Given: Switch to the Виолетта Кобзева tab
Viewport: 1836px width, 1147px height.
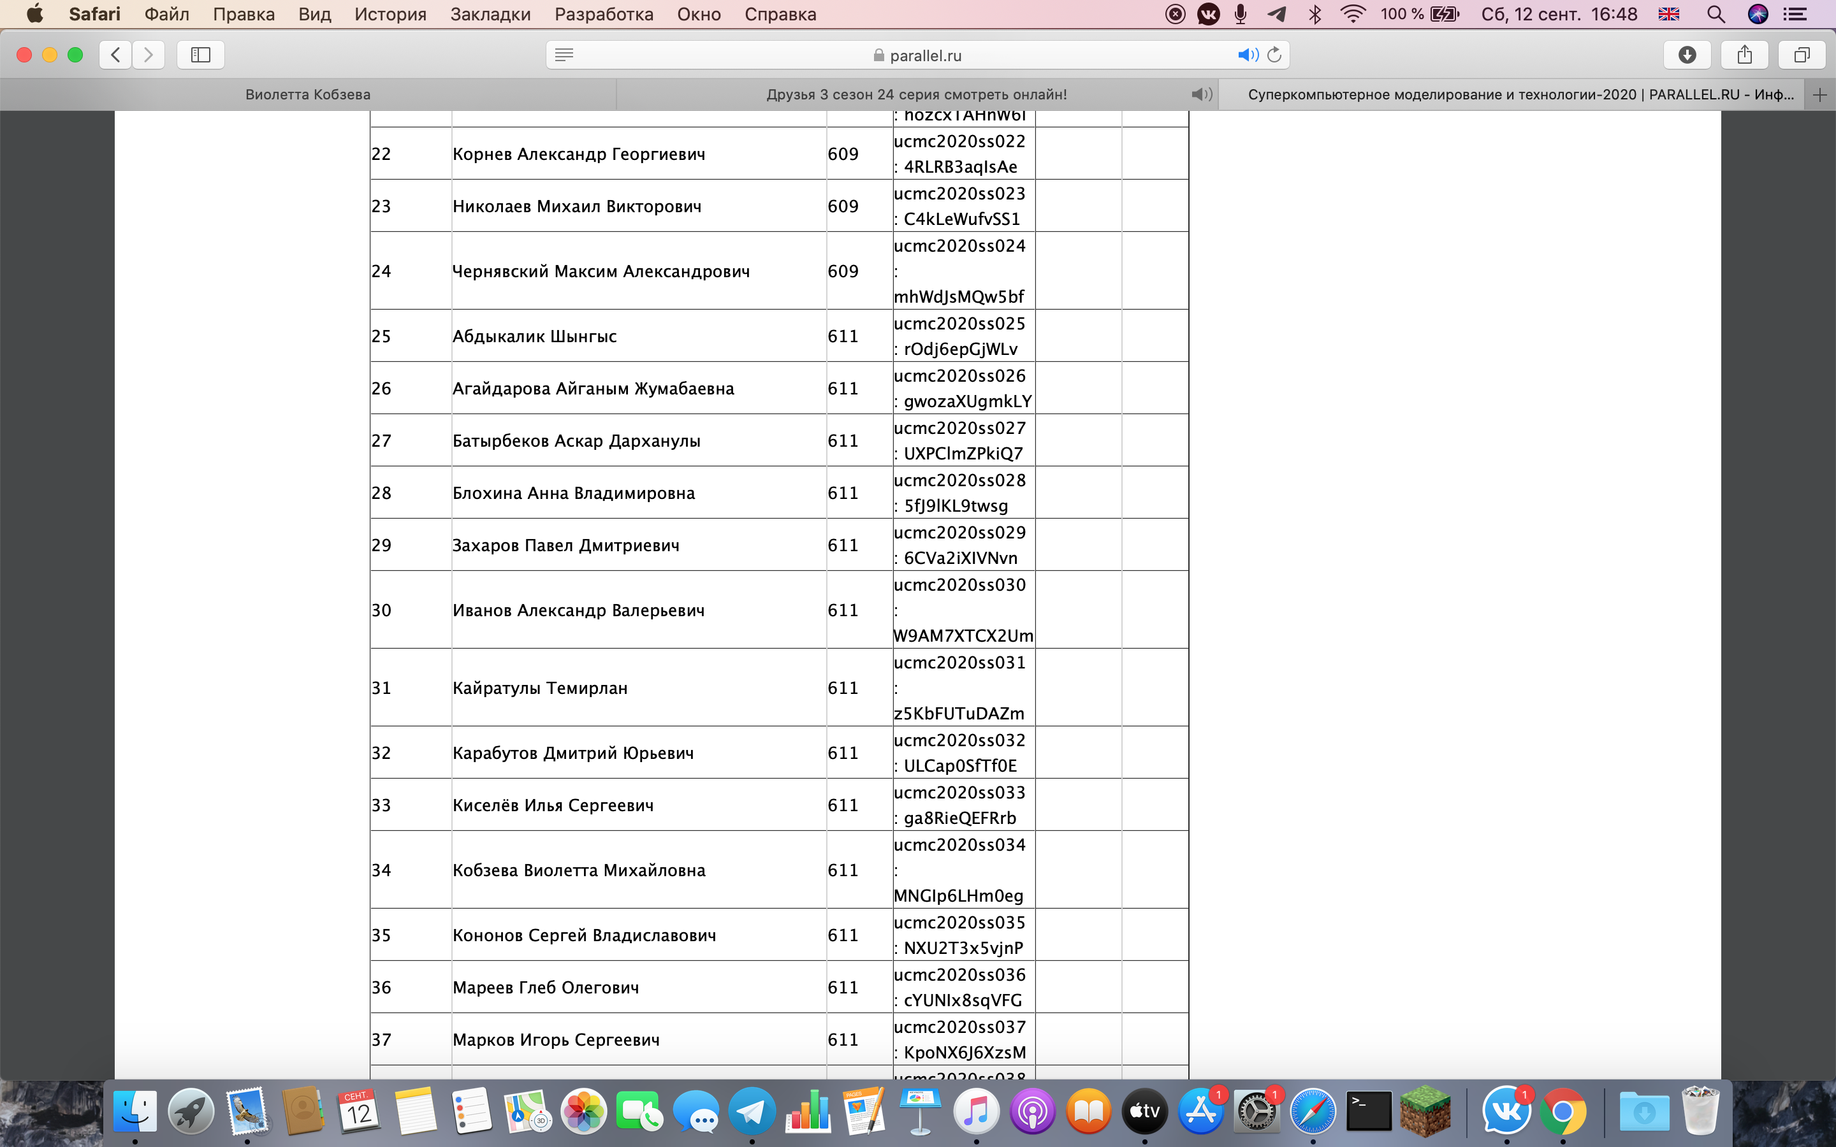Looking at the screenshot, I should click(x=308, y=95).
